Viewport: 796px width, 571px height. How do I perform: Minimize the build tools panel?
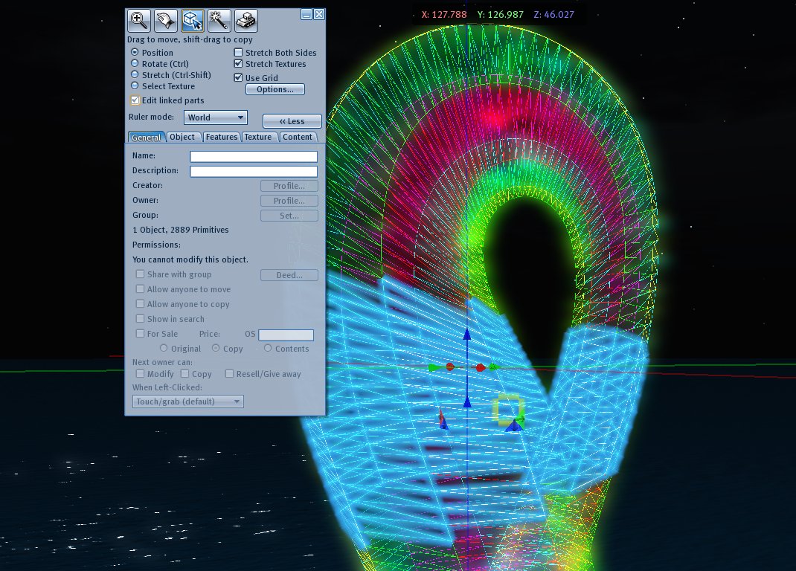tap(306, 14)
